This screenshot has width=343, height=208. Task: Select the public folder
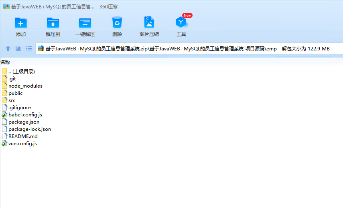(12, 93)
